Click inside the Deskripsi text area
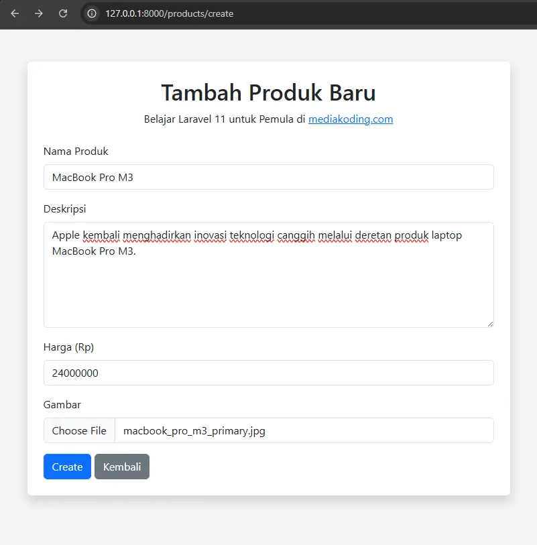537x545 pixels. (x=268, y=288)
